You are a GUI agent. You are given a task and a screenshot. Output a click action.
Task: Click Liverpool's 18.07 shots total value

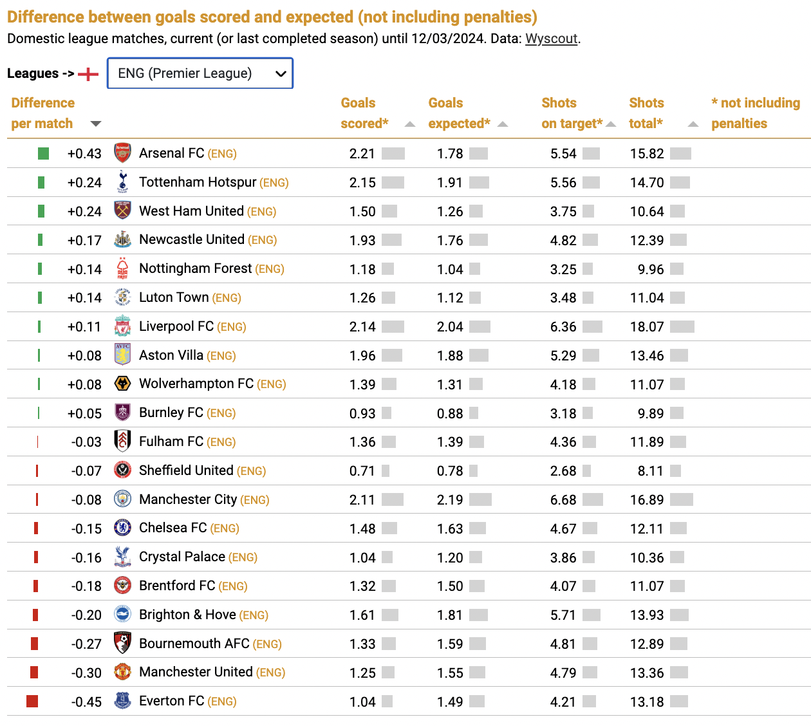[x=647, y=327]
